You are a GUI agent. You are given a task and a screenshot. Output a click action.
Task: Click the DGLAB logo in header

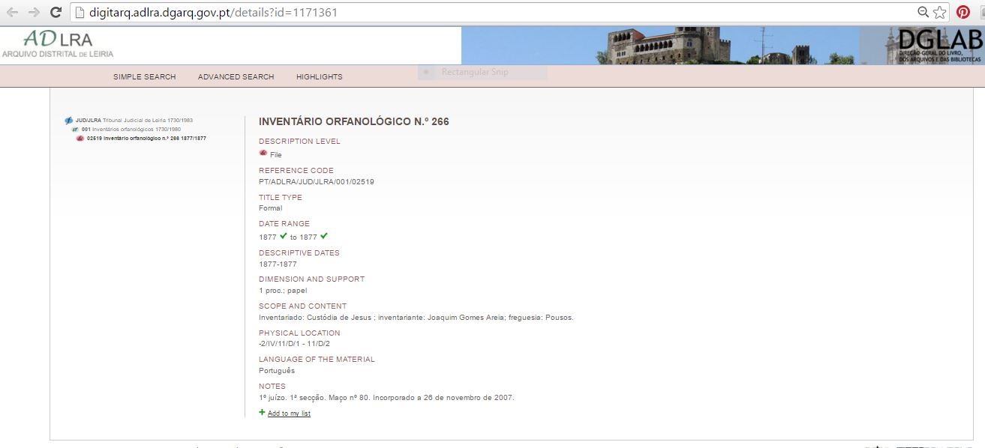(x=938, y=44)
